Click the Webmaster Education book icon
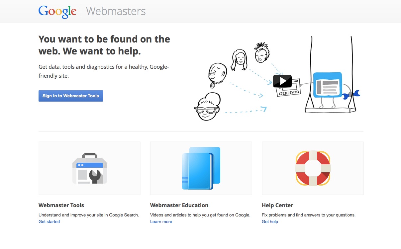The height and width of the screenshot is (249, 401). [x=201, y=168]
